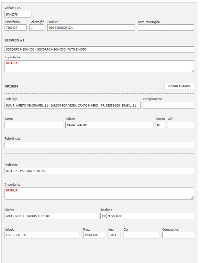The image size is (222, 263).
Task: Click the Combustível input field
Action: pyautogui.click(x=178, y=235)
